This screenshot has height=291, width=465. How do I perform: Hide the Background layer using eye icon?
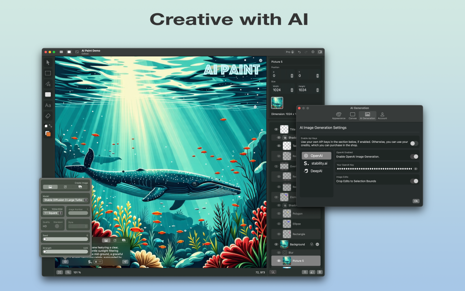pos(276,244)
